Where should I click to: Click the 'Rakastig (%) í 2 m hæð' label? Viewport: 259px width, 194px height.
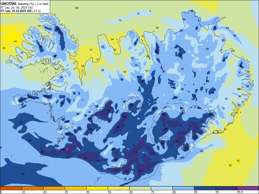[x=33, y=4]
